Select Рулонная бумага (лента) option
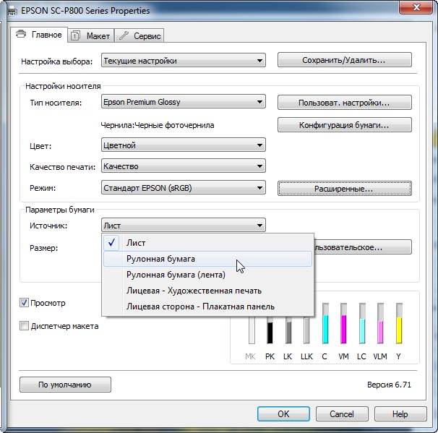This screenshot has height=433, width=438. click(x=207, y=275)
